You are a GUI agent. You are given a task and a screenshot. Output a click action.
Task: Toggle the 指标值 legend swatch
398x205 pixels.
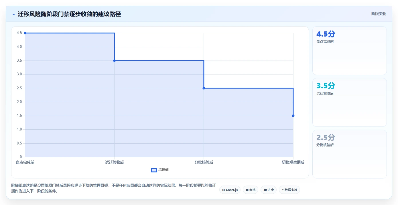click(154, 170)
